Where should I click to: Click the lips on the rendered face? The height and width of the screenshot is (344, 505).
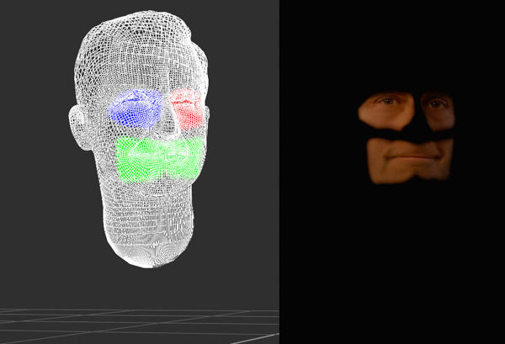click(x=409, y=156)
